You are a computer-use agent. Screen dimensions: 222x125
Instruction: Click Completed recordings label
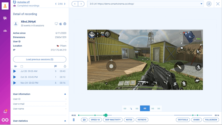pos(28,6)
